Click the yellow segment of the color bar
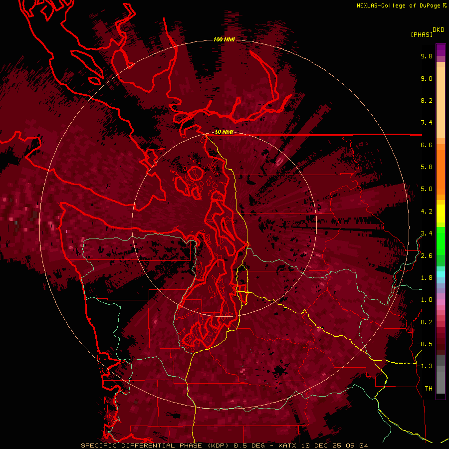This screenshot has width=449, height=449. (441, 214)
